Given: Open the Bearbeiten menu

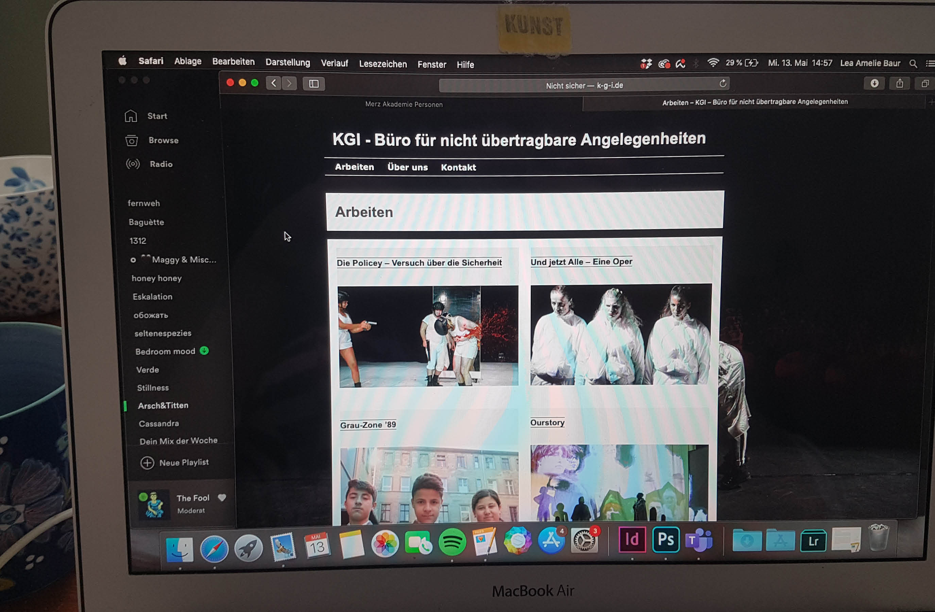Looking at the screenshot, I should (x=233, y=62).
